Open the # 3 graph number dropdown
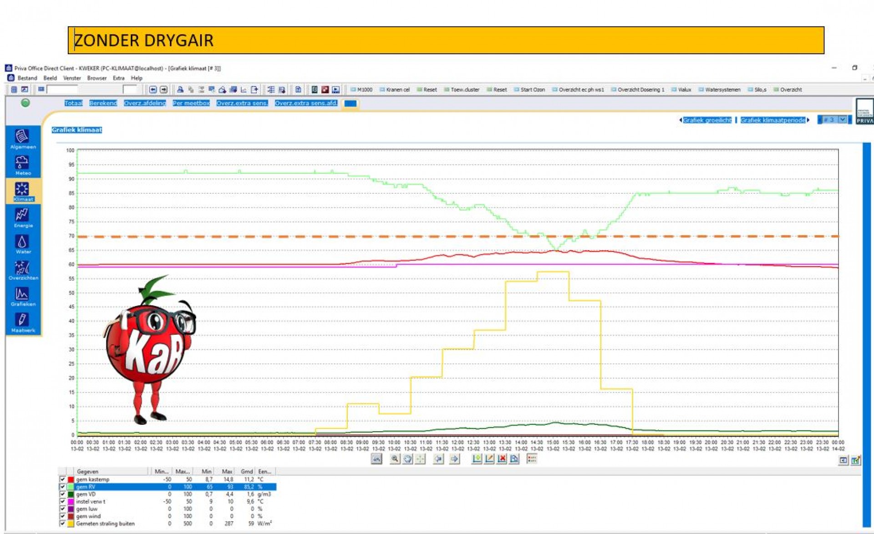Screen dimensions: 874x534 (843, 120)
